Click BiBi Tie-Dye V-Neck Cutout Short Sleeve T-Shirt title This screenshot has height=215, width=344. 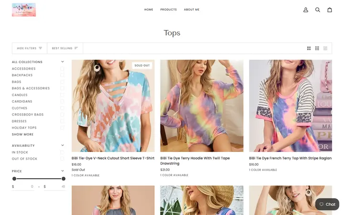coord(113,158)
